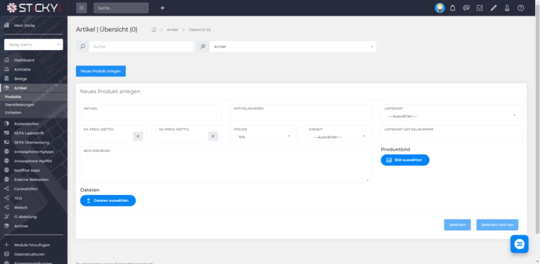
Task: Toggle the hamburger sidebar menu button
Action: tap(82, 8)
